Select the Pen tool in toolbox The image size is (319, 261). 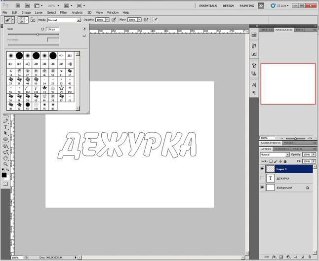pyautogui.click(x=5, y=120)
